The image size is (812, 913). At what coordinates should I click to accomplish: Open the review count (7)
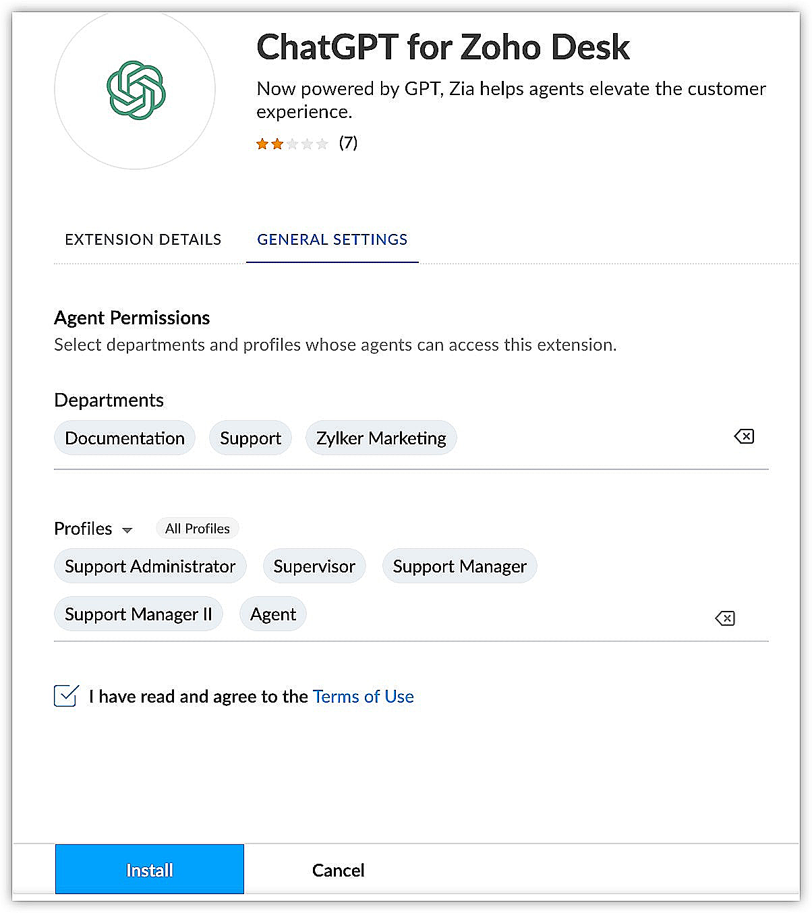coord(348,143)
